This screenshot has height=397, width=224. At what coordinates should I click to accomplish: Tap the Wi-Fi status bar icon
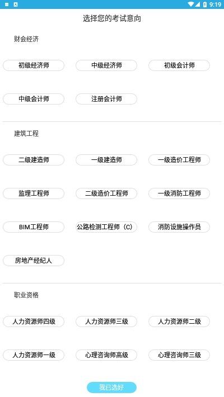(x=191, y=4)
